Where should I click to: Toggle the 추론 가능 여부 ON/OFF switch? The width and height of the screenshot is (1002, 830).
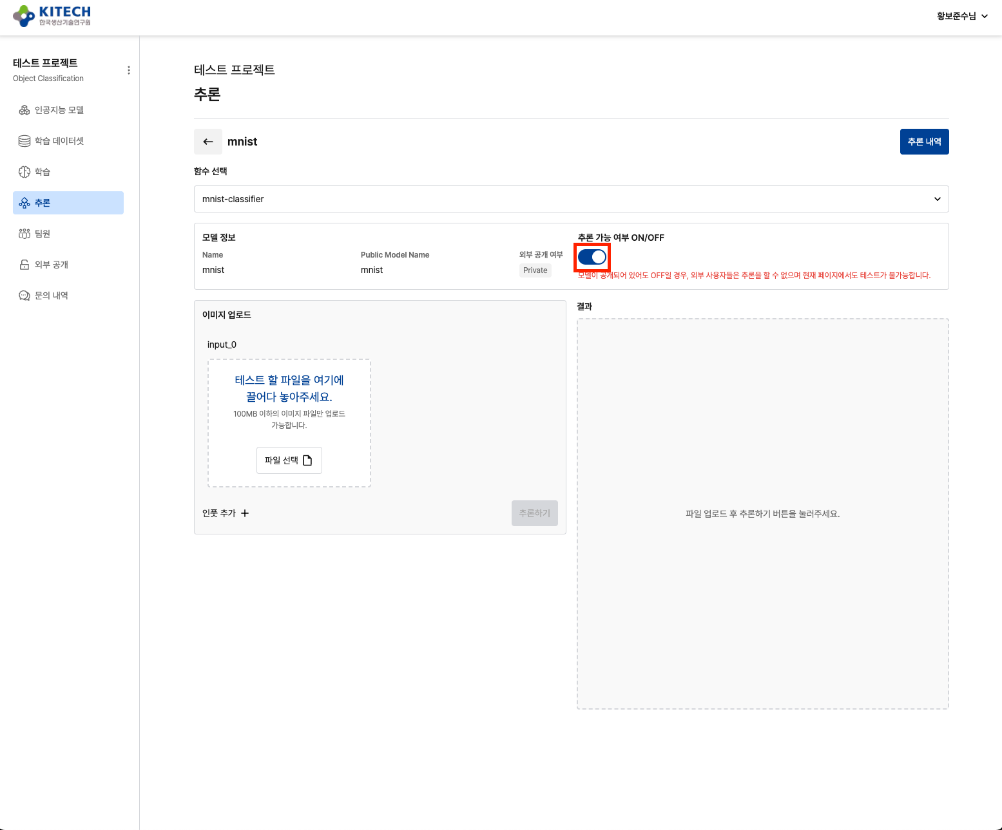(592, 258)
